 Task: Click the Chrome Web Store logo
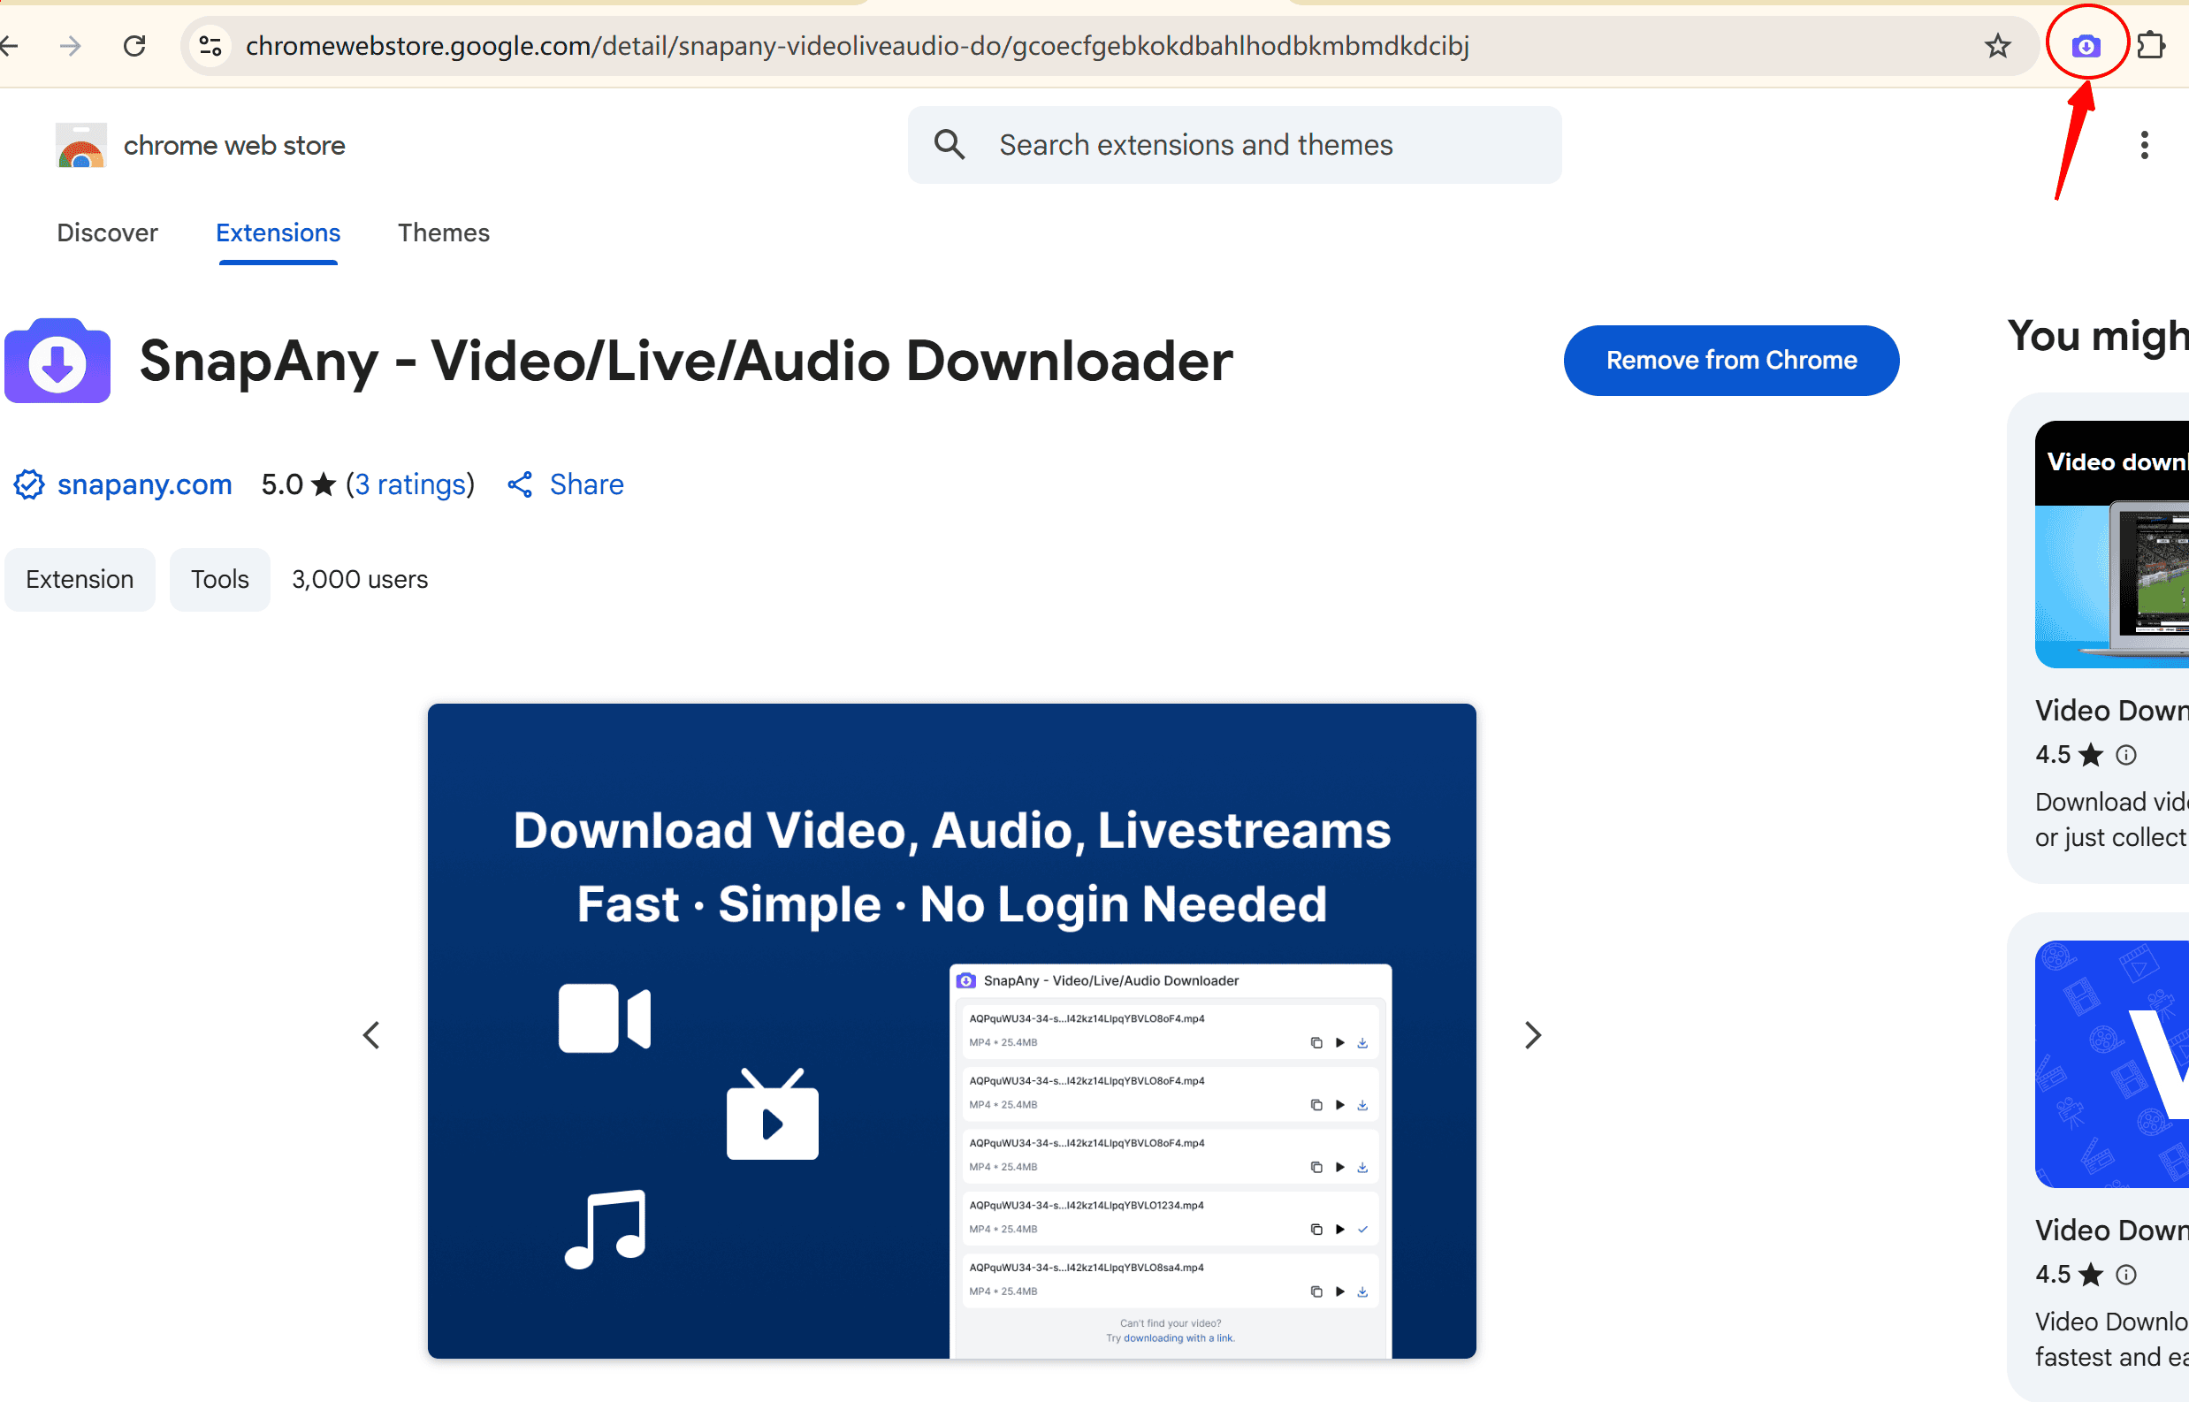(x=81, y=146)
